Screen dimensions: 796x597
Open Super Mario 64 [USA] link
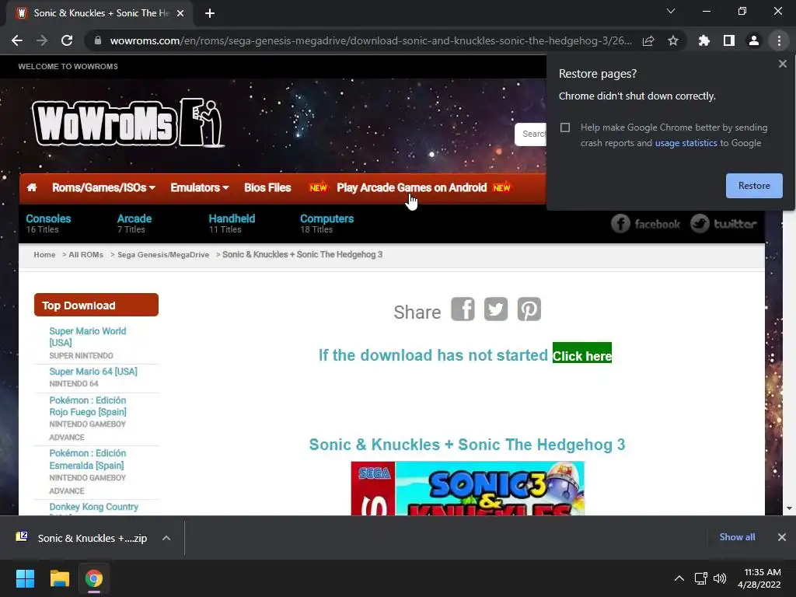(x=93, y=372)
